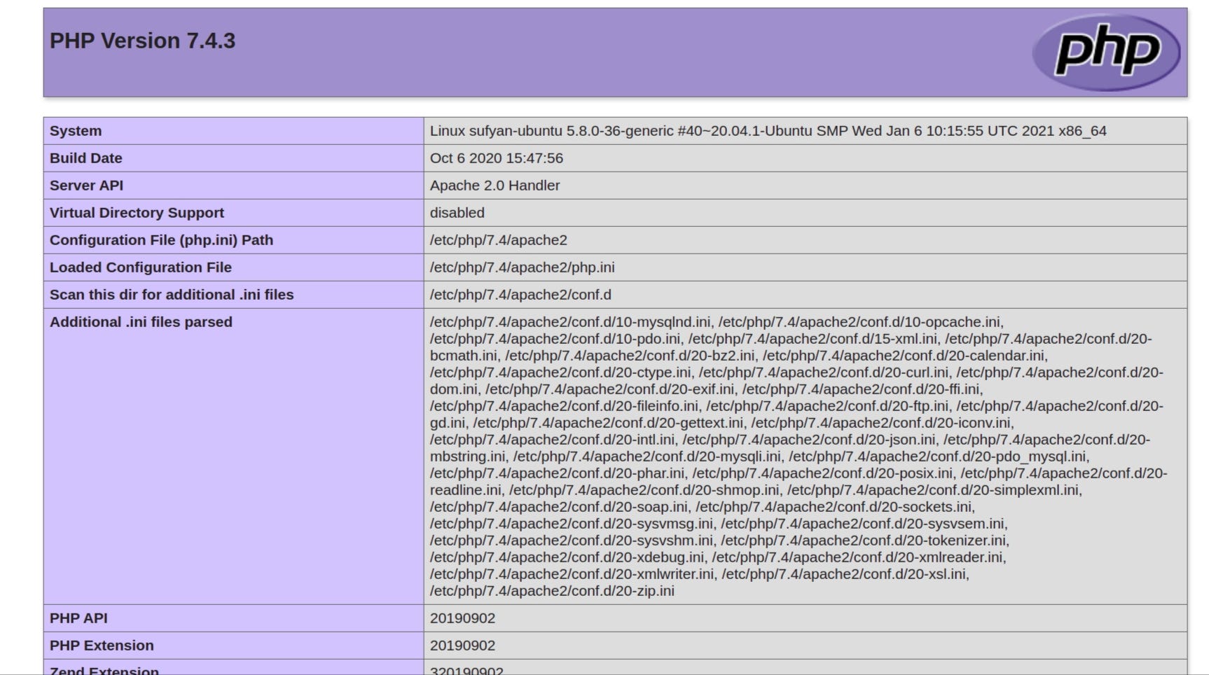Click the PHP API label
The width and height of the screenshot is (1209, 675).
[78, 618]
